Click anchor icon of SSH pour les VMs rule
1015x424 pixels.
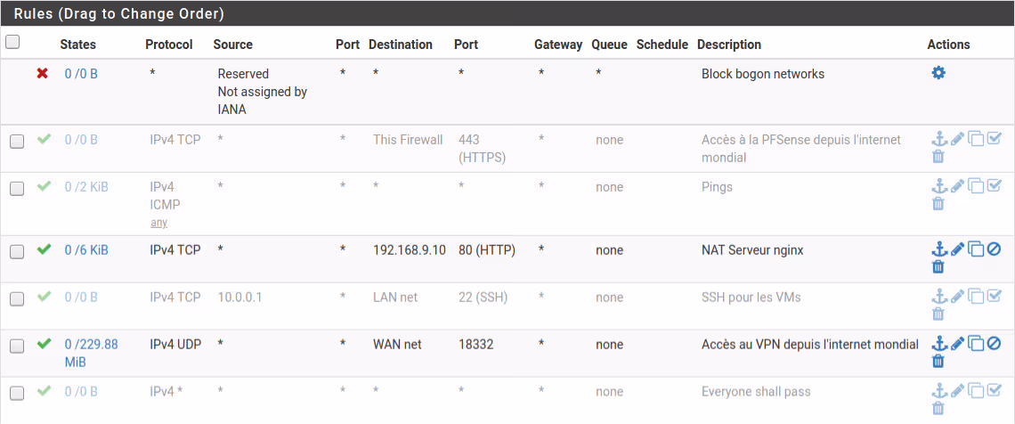point(938,297)
